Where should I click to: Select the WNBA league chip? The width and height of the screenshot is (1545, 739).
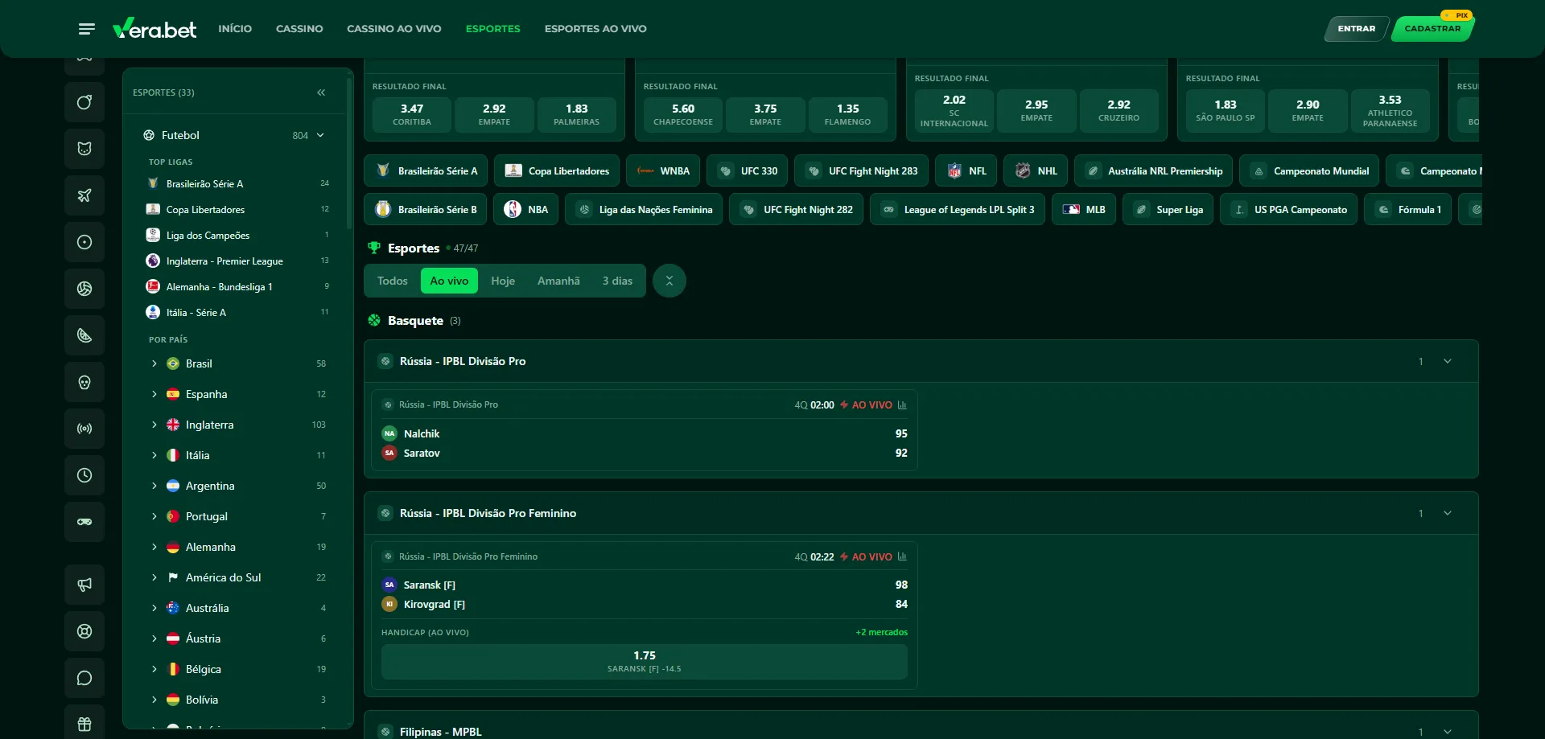(x=663, y=170)
